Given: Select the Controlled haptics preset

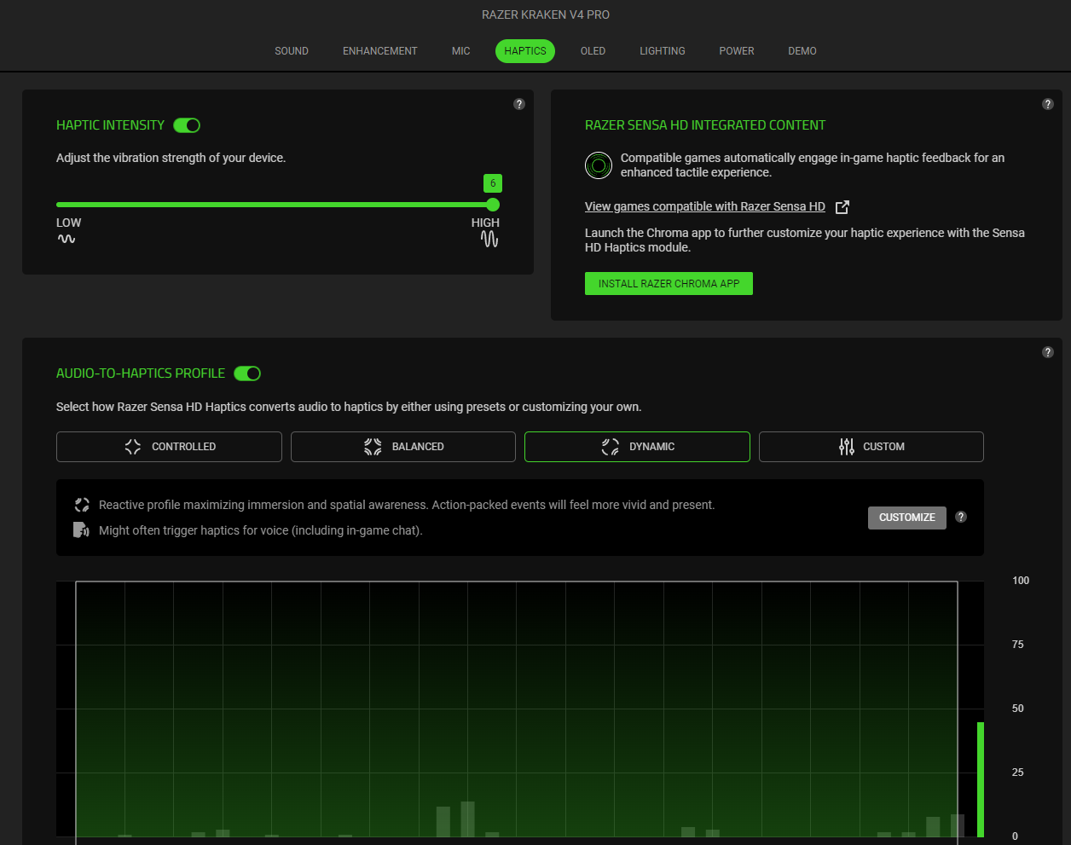Looking at the screenshot, I should [x=169, y=447].
